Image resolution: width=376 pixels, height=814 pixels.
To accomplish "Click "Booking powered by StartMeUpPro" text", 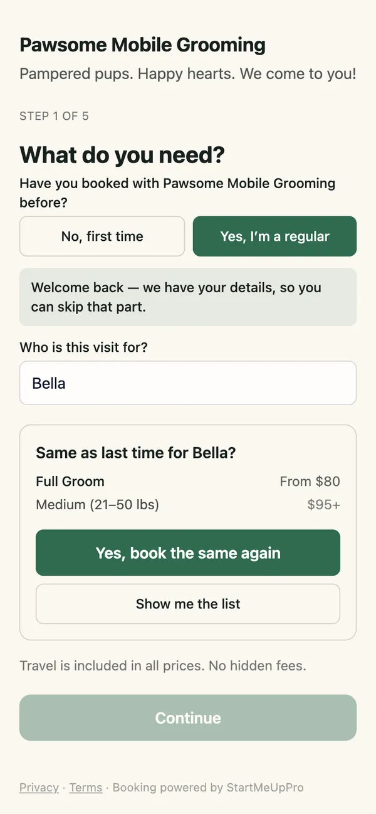I will pos(208,788).
